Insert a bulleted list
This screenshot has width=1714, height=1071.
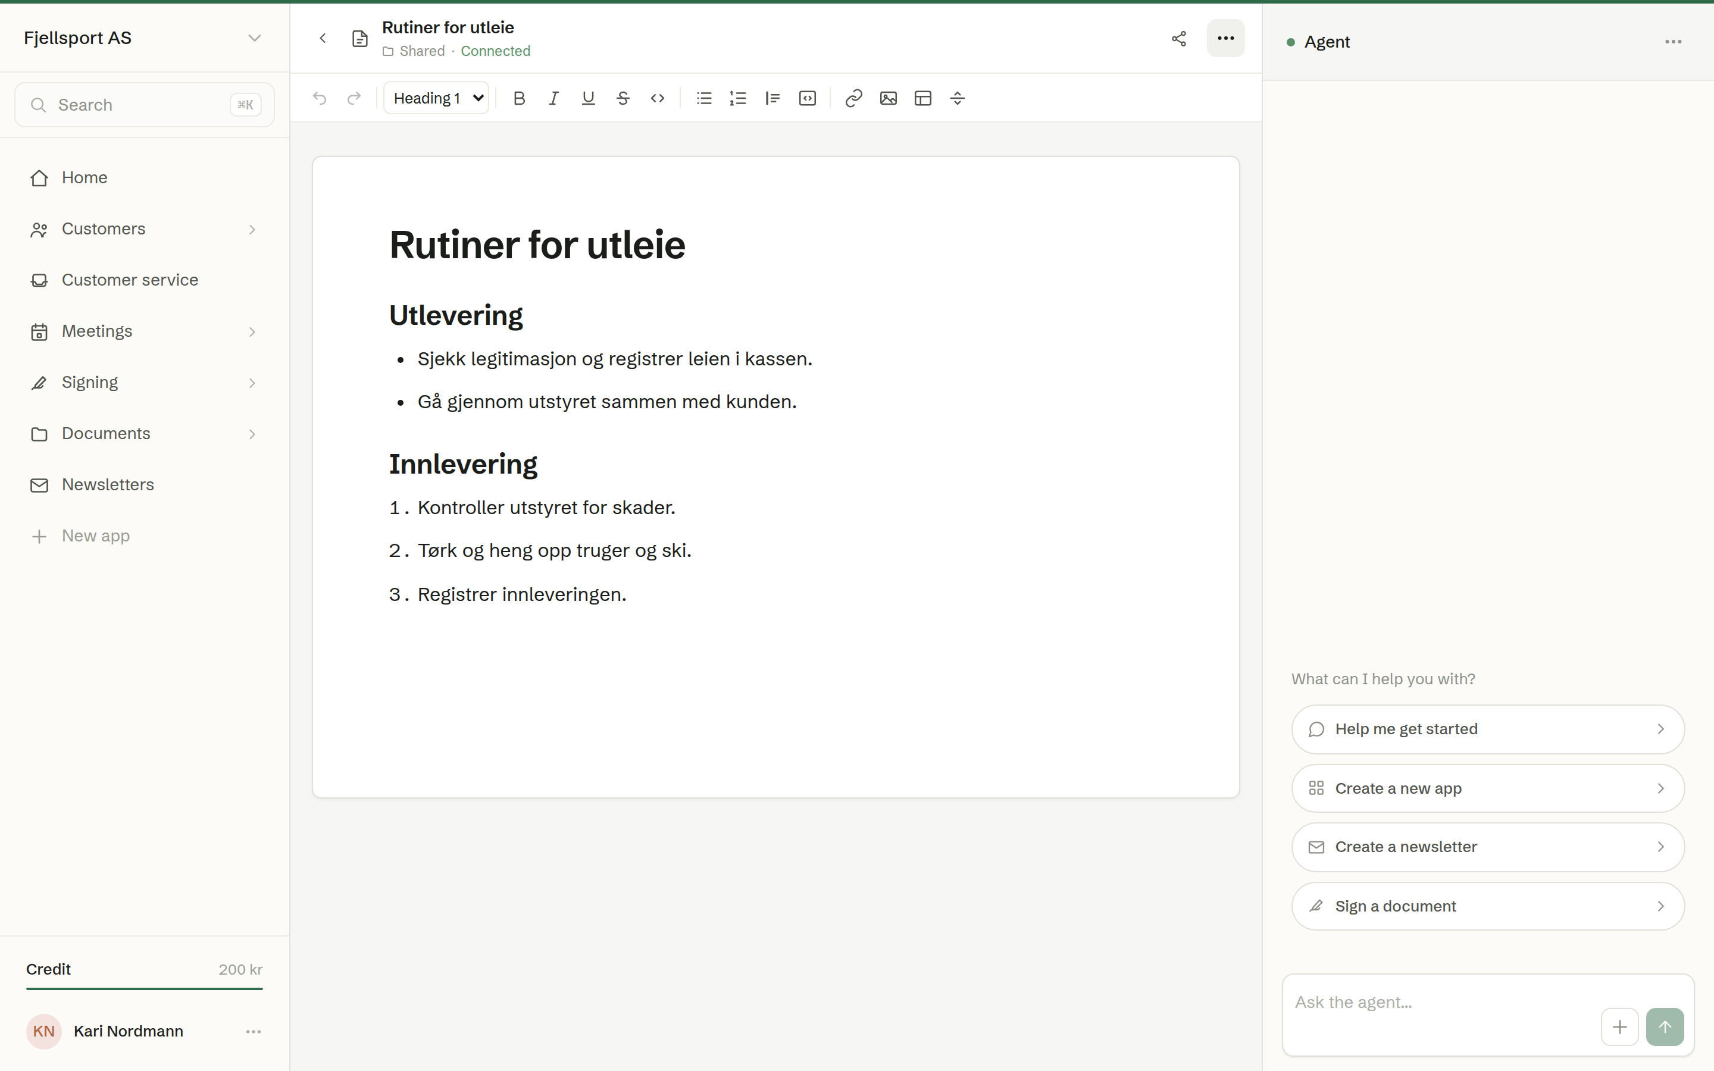tap(703, 98)
